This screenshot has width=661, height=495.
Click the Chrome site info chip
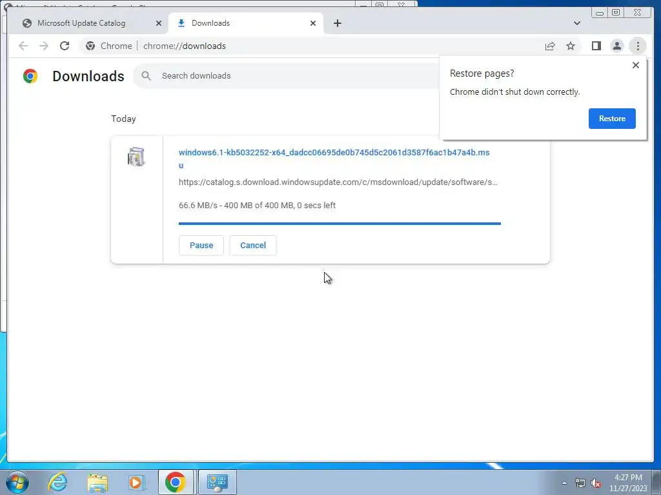(x=108, y=46)
